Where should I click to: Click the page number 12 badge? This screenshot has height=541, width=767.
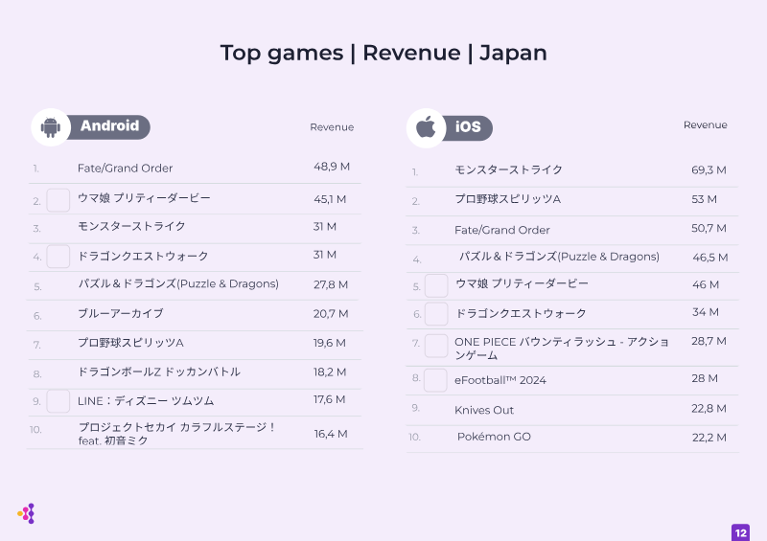point(740,532)
